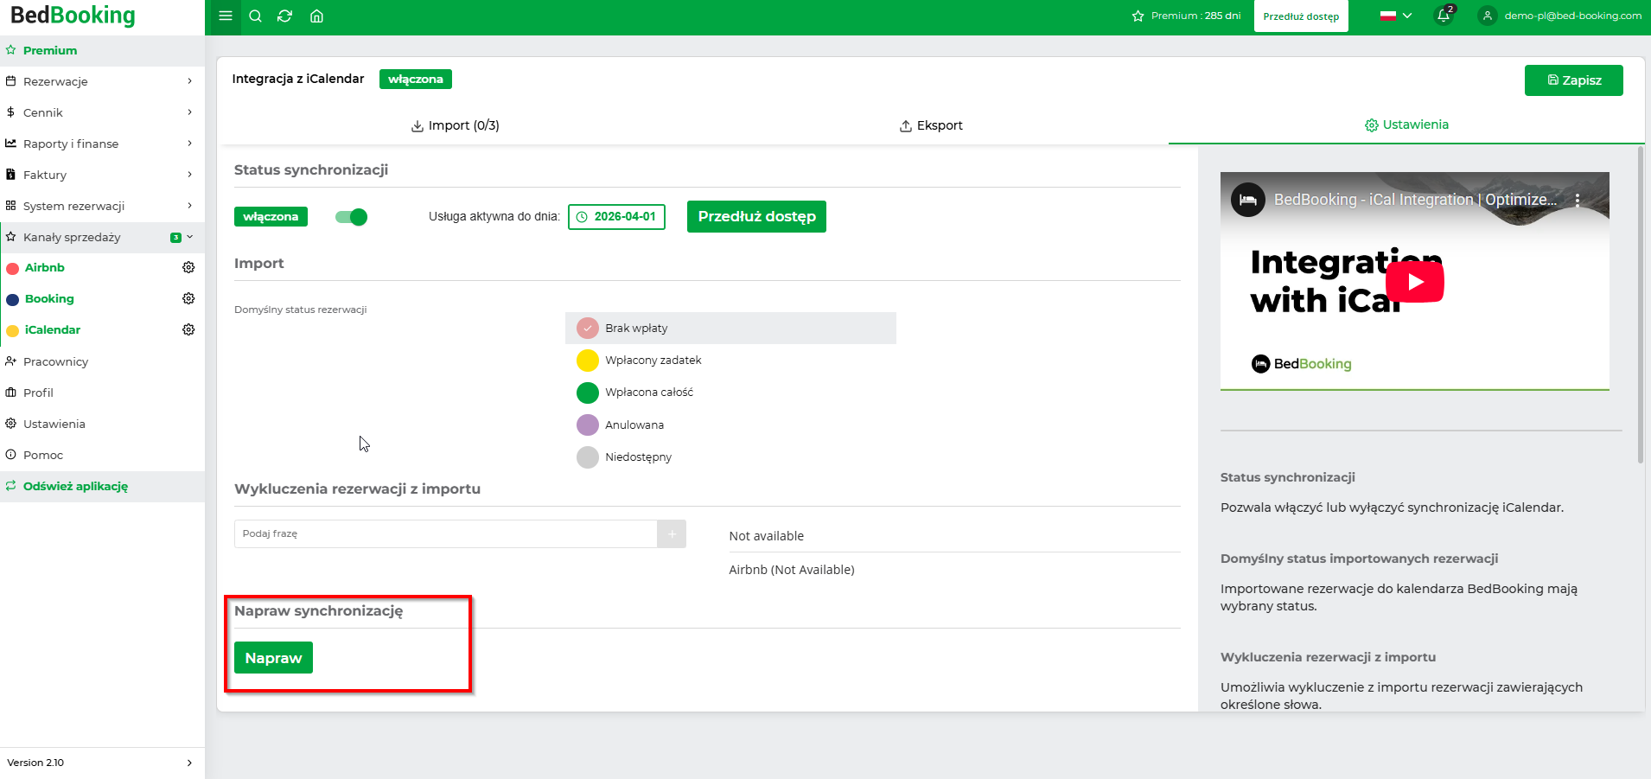Expand Cennik sidebar menu
The width and height of the screenshot is (1651, 779).
102,112
